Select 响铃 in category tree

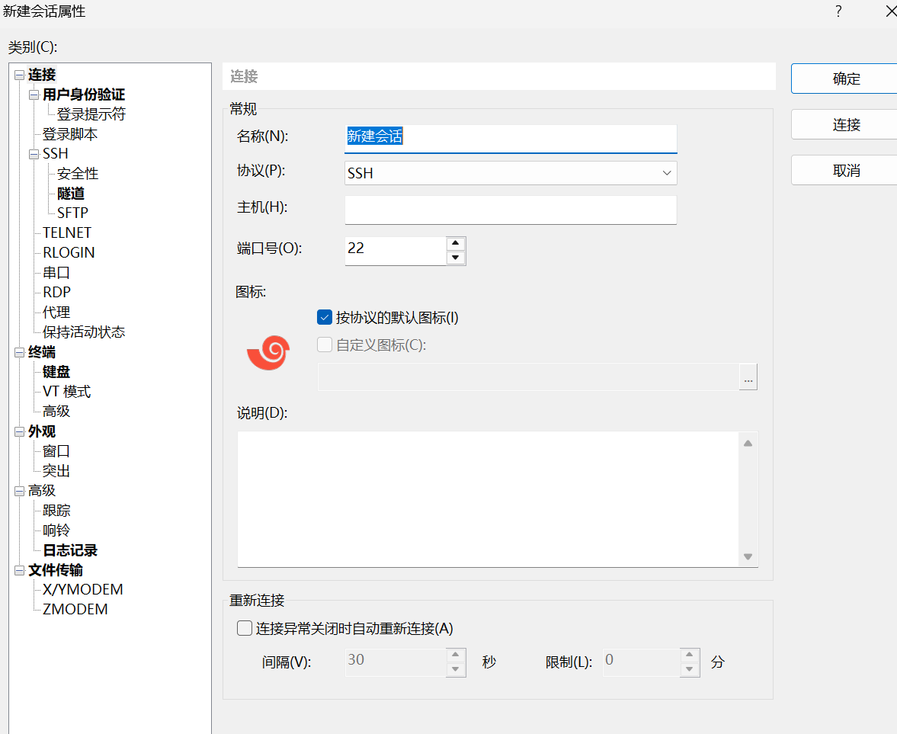56,530
